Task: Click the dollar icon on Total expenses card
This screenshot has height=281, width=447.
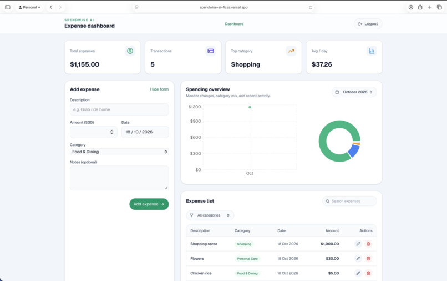Action: point(130,51)
